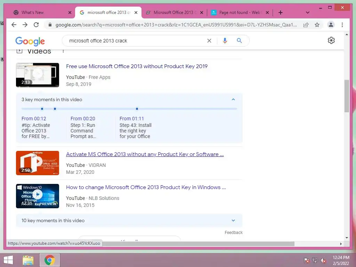Image resolution: width=356 pixels, height=267 pixels.
Task: Start voice search with microphone
Action: pos(225,41)
